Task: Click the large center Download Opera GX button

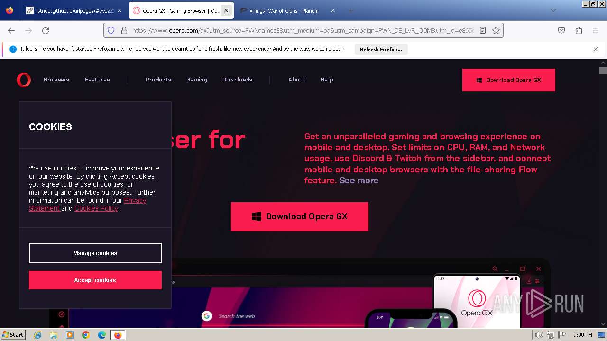Action: [300, 216]
